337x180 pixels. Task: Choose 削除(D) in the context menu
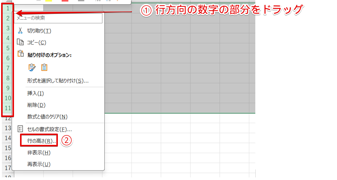coord(36,105)
